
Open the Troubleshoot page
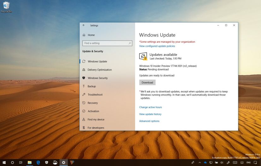[x=92, y=95]
